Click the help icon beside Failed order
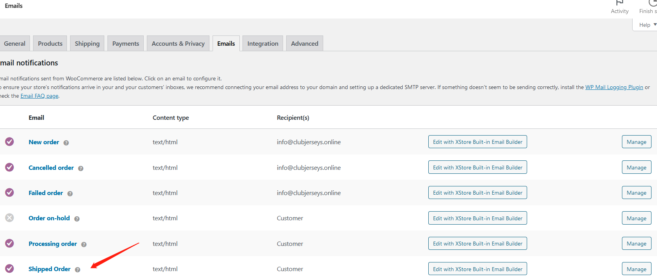 [x=70, y=193]
